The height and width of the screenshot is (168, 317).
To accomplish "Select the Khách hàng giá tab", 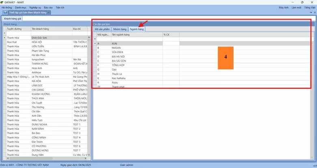I will (x=13, y=19).
